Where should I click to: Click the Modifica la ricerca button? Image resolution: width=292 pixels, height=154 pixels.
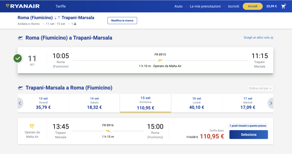(x=122, y=21)
